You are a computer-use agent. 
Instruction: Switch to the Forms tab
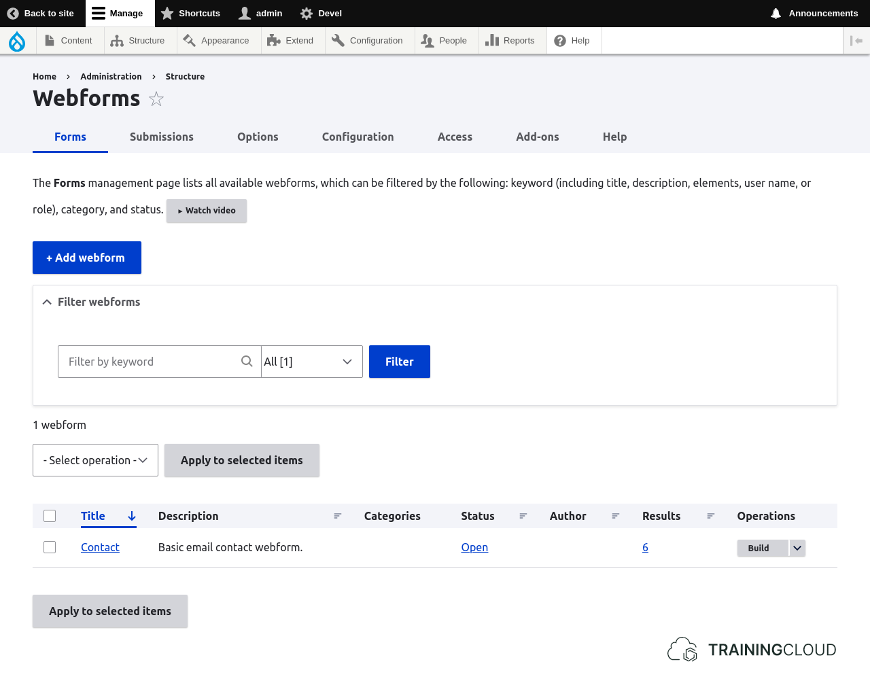[x=70, y=137]
